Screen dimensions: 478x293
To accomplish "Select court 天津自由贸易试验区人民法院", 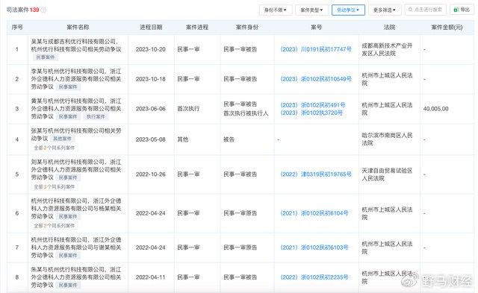I will click(x=387, y=174).
